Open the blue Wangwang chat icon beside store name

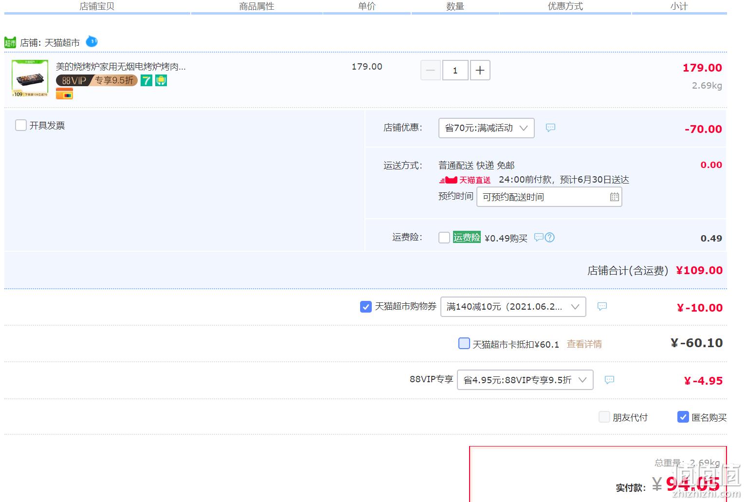pos(91,42)
